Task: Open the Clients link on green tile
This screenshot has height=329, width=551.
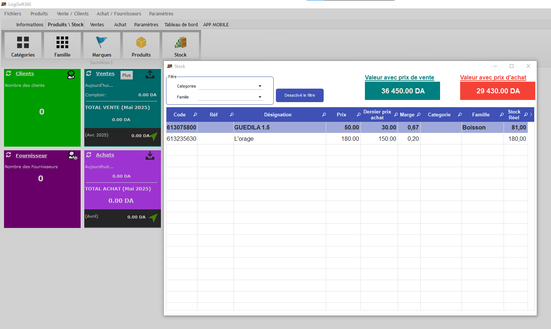Action: (x=25, y=74)
